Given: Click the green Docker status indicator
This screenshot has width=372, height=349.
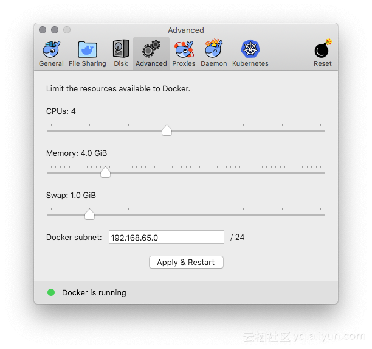Looking at the screenshot, I should click(x=51, y=292).
